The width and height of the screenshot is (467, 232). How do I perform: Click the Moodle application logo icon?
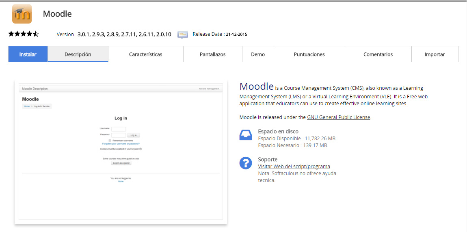pyautogui.click(x=22, y=14)
